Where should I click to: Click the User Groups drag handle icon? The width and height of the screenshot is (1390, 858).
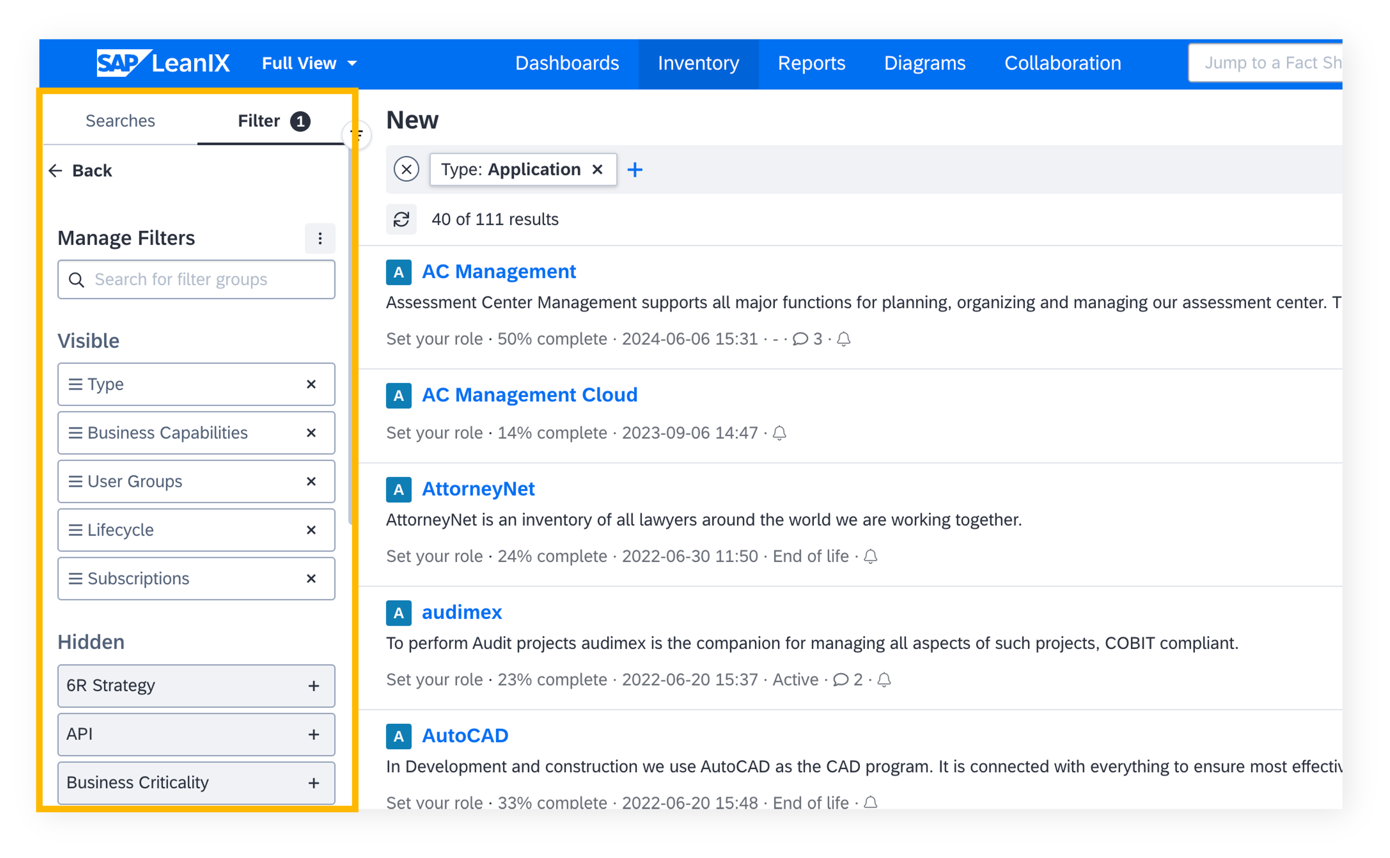(x=75, y=482)
